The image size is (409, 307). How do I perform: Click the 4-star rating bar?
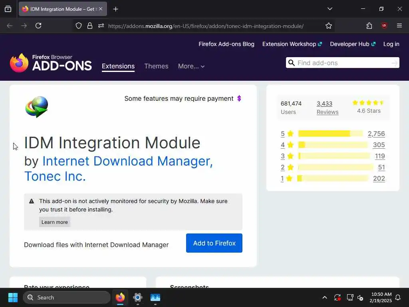pyautogui.click(x=333, y=145)
